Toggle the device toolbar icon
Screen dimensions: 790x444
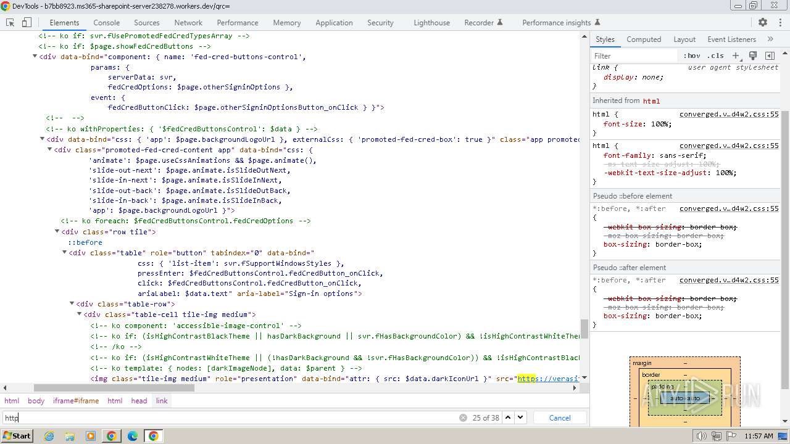click(27, 22)
